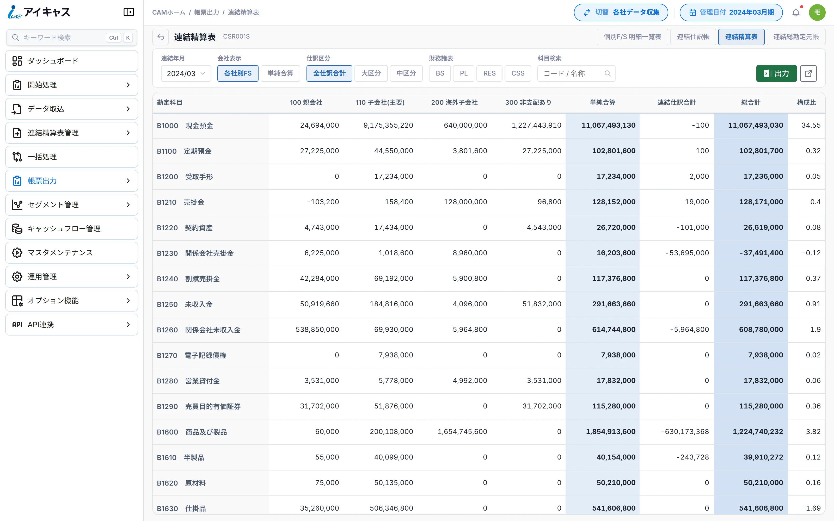Click the 運用管理 settings icon

click(17, 276)
